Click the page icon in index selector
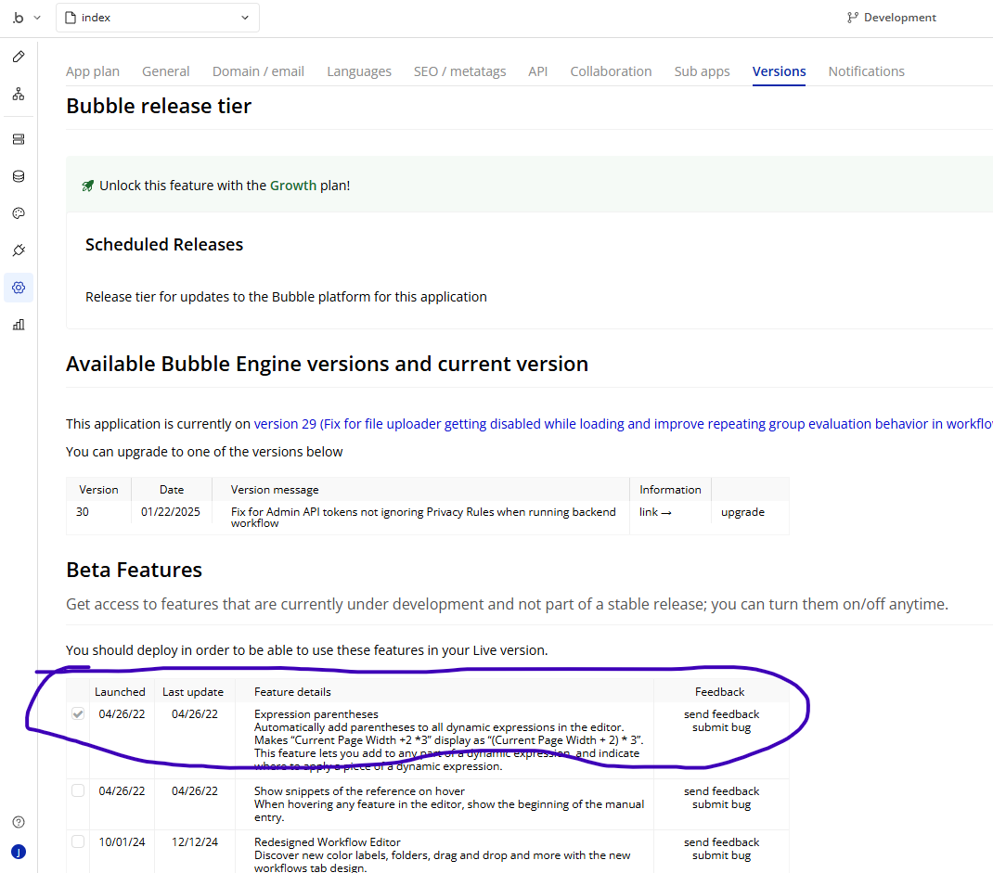 [x=71, y=18]
